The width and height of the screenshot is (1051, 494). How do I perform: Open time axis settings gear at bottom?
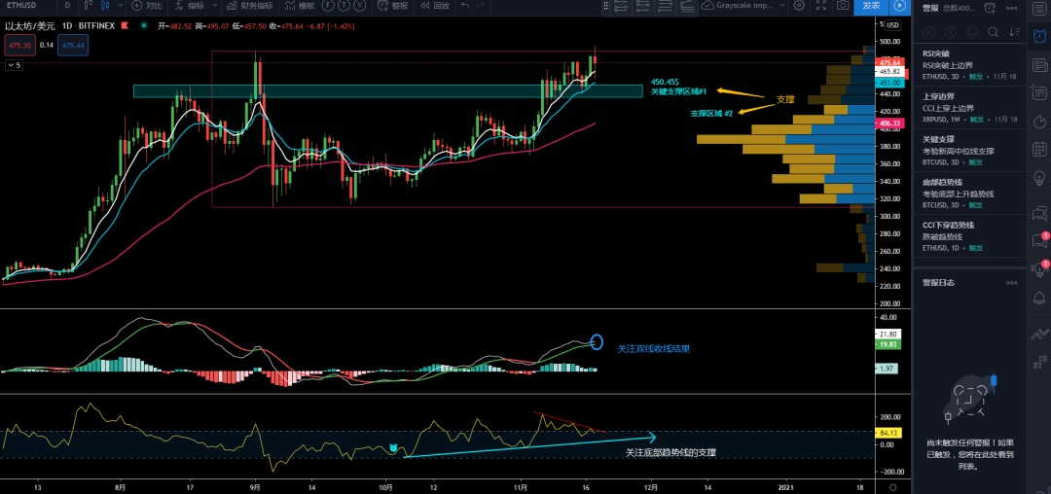tap(891, 487)
